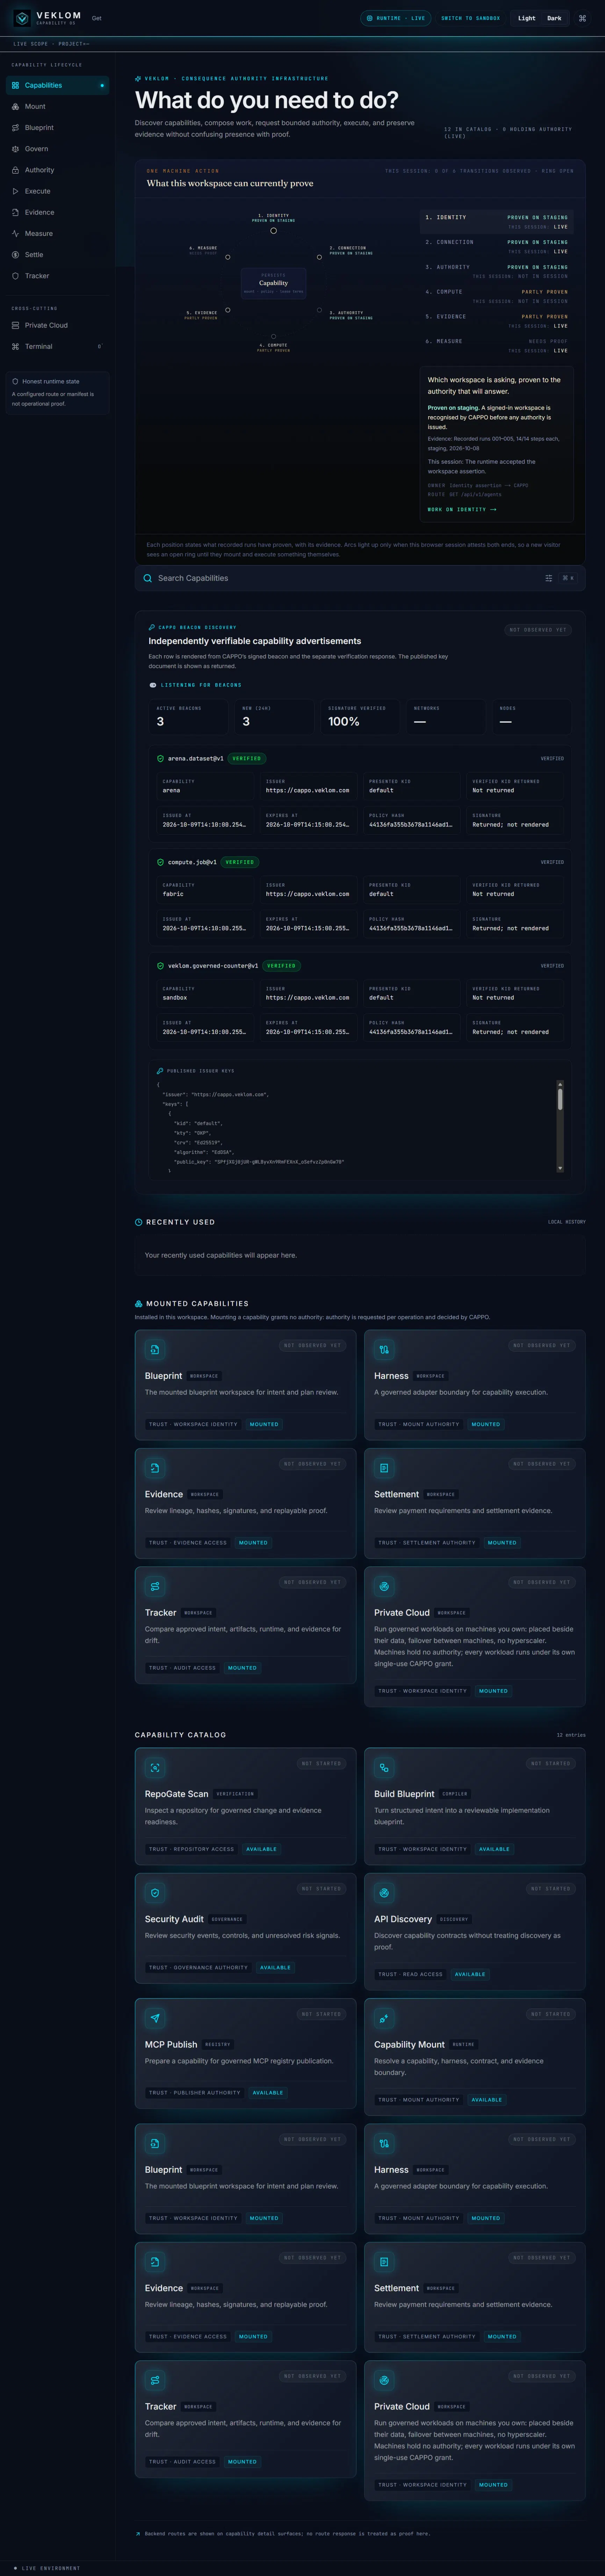Screen dimensions: 605x2576
Task: Click the Govern sidebar icon
Action: 15,149
